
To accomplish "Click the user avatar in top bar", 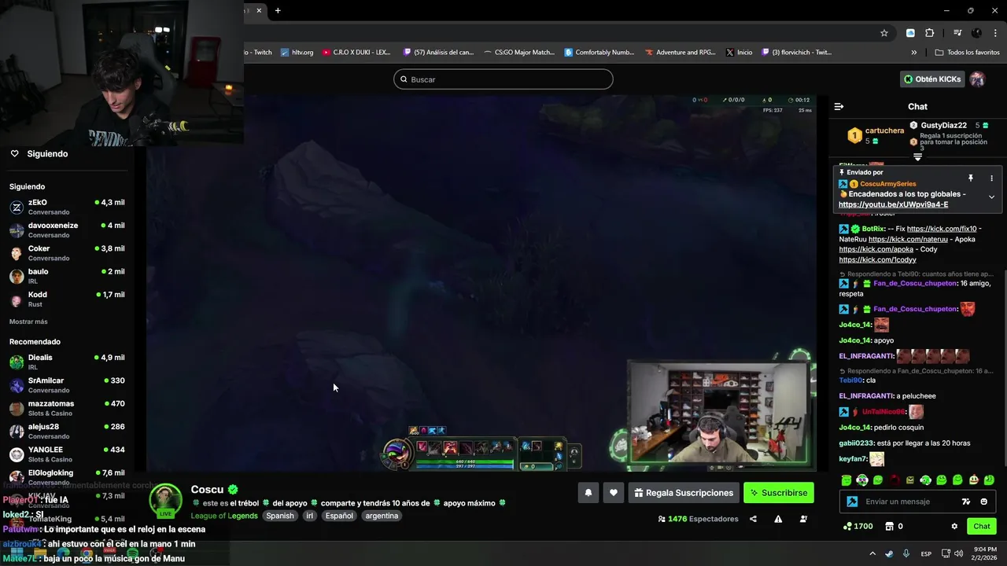I will coord(977,79).
